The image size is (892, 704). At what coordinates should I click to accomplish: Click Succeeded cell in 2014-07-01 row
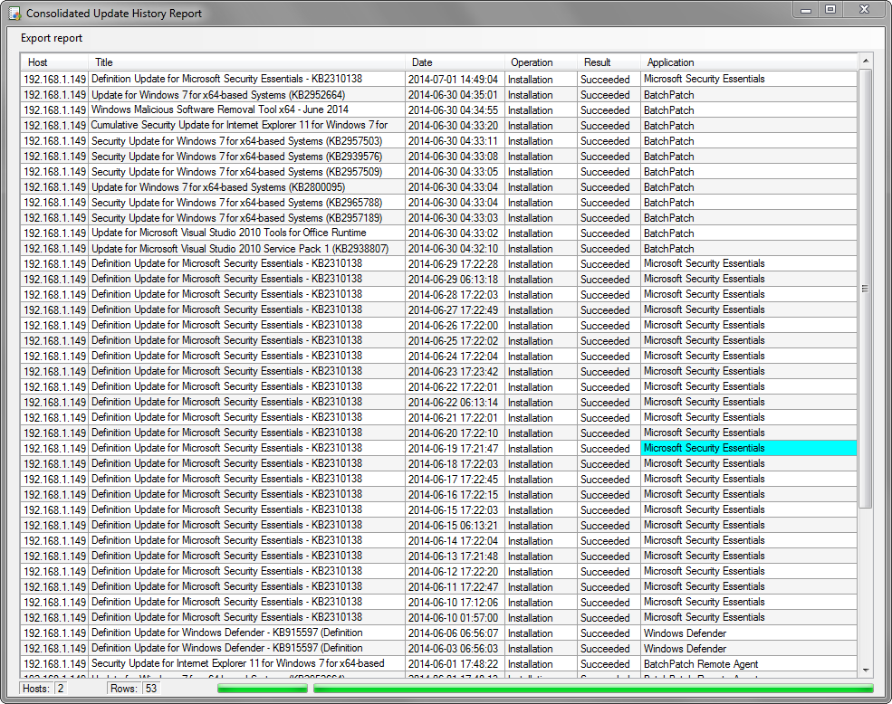point(609,80)
